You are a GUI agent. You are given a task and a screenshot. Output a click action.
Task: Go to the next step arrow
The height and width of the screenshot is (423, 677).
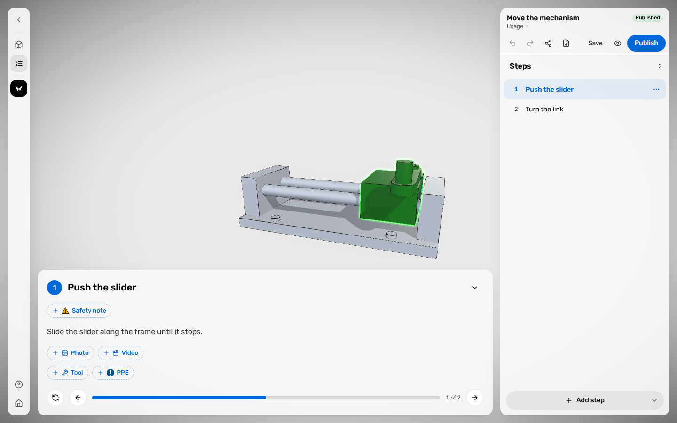475,398
